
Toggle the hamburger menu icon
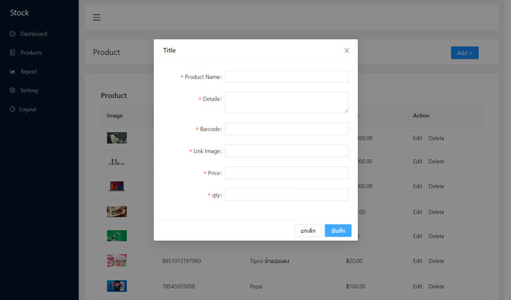tap(97, 18)
